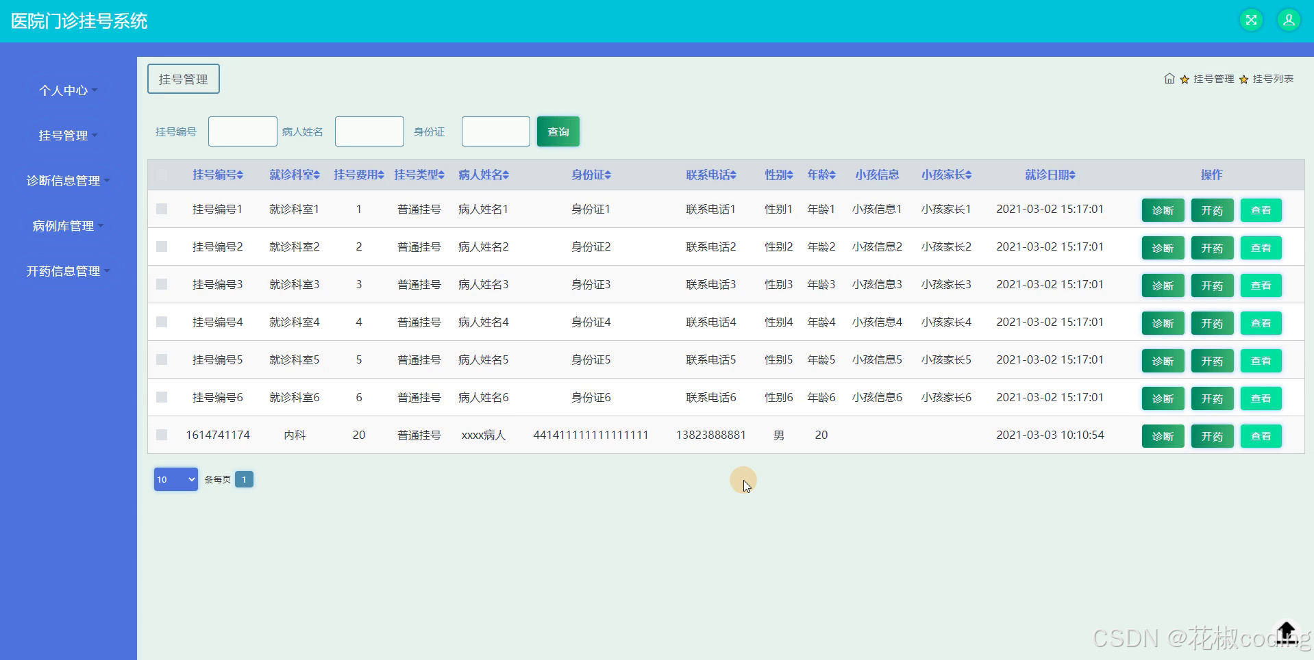
Task: Sort by 病人姓名 column arrows
Action: tap(506, 175)
